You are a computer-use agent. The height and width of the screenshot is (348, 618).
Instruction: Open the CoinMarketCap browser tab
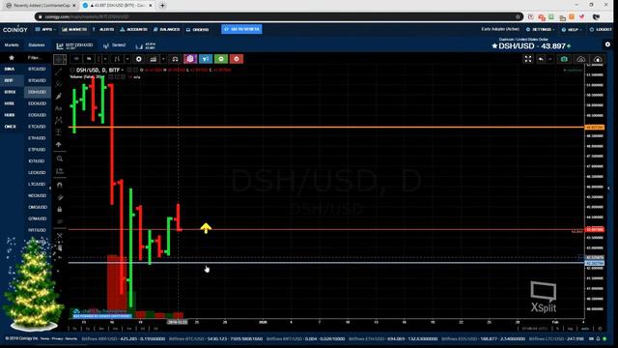(x=42, y=6)
